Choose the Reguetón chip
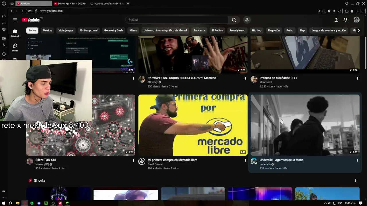The width and height of the screenshot is (367, 206). click(274, 30)
